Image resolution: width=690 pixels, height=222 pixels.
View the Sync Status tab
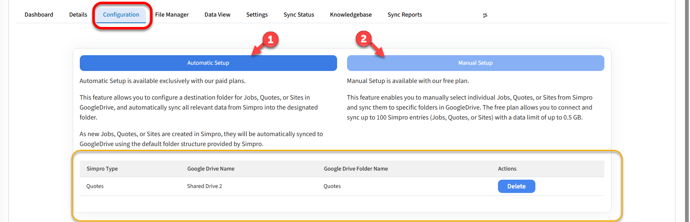298,15
